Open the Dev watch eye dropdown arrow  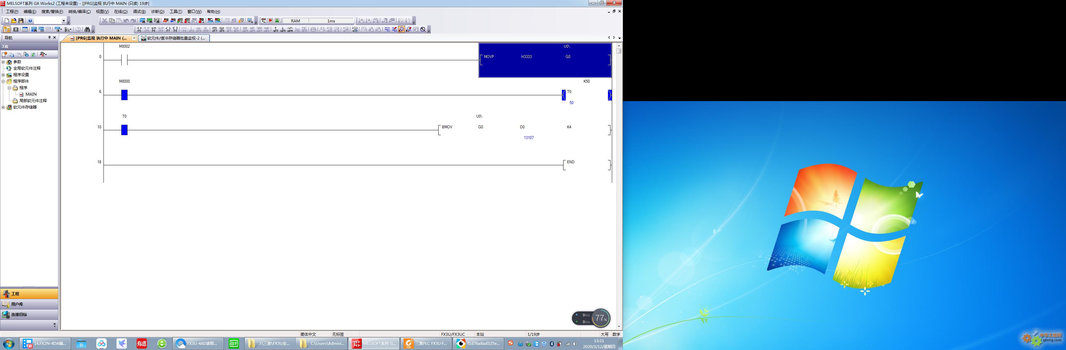point(61,29)
